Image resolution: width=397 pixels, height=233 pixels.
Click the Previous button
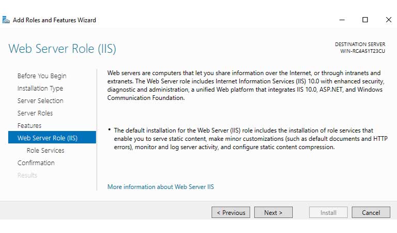point(231,212)
